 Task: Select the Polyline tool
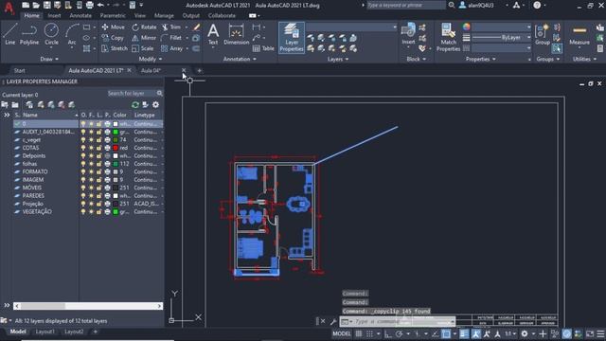pos(29,34)
